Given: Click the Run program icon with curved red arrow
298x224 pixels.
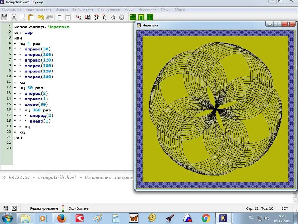Looking at the screenshot, I should [79, 17].
